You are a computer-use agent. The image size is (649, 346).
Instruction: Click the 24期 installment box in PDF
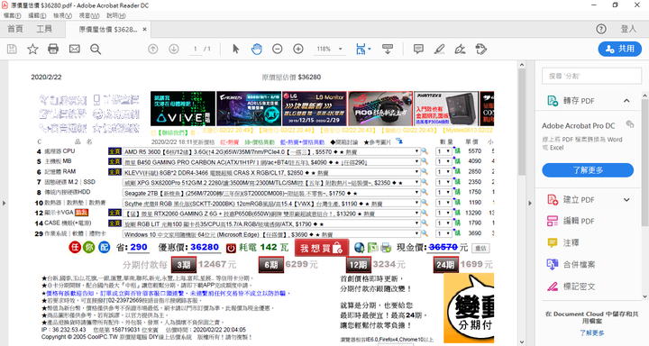click(446, 265)
